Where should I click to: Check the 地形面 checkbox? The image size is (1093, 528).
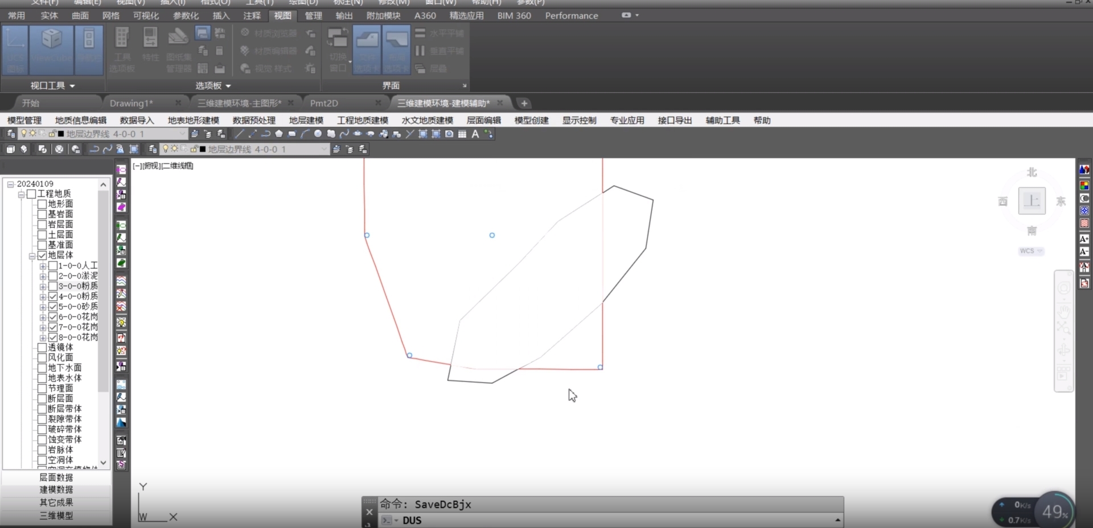tap(42, 204)
